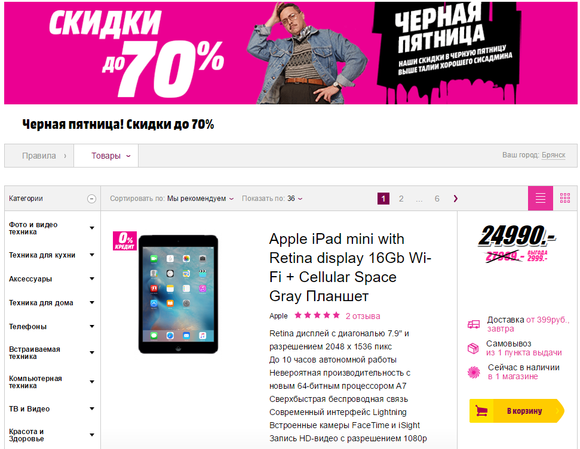The width and height of the screenshot is (580, 449).
Task: Expand Фото и видео техника category
Action: [92, 228]
